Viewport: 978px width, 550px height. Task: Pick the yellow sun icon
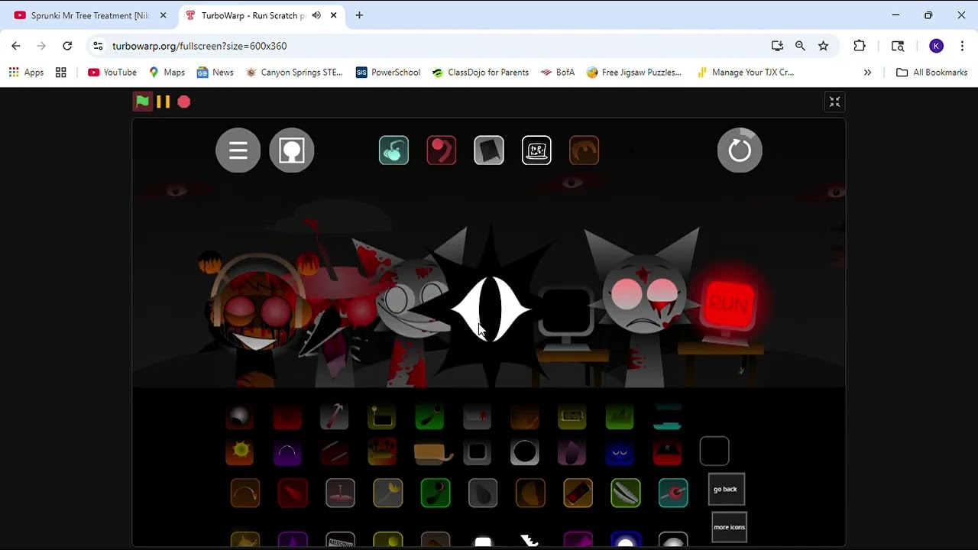pyautogui.click(x=240, y=451)
